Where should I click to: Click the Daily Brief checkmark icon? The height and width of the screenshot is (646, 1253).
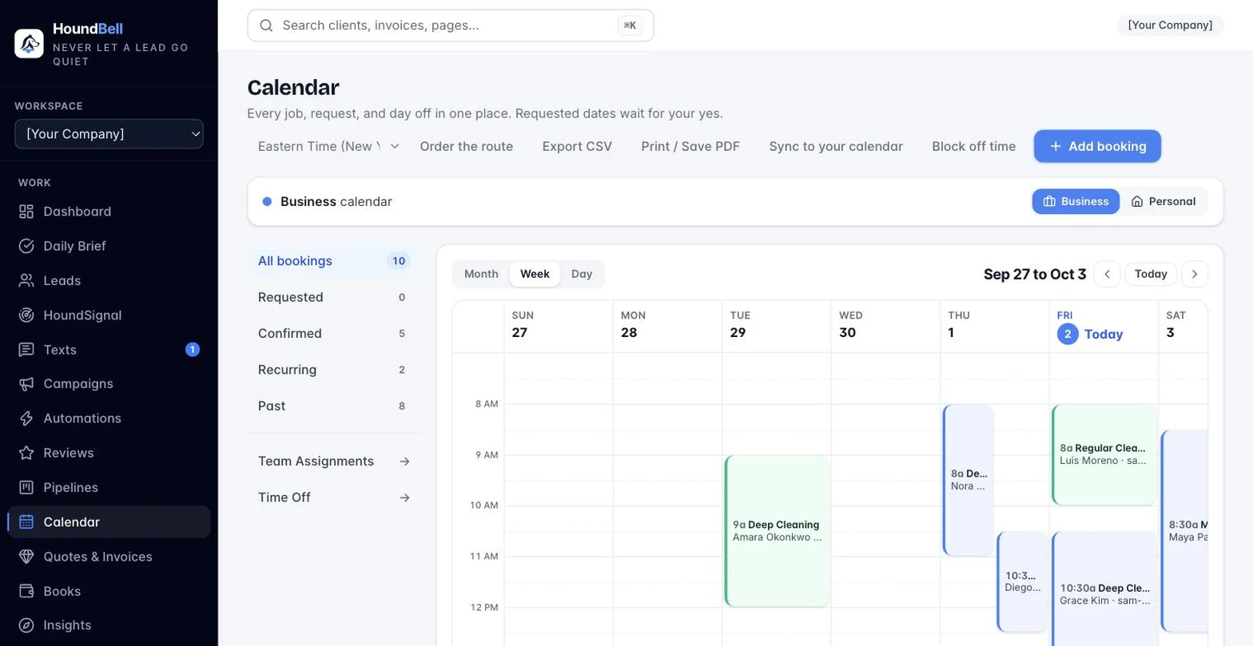tap(26, 246)
